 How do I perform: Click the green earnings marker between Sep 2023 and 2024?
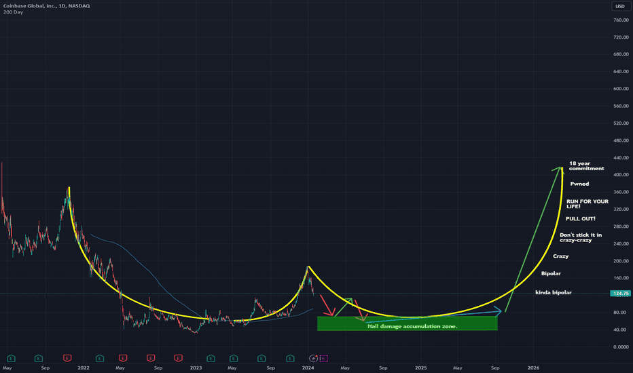point(290,358)
